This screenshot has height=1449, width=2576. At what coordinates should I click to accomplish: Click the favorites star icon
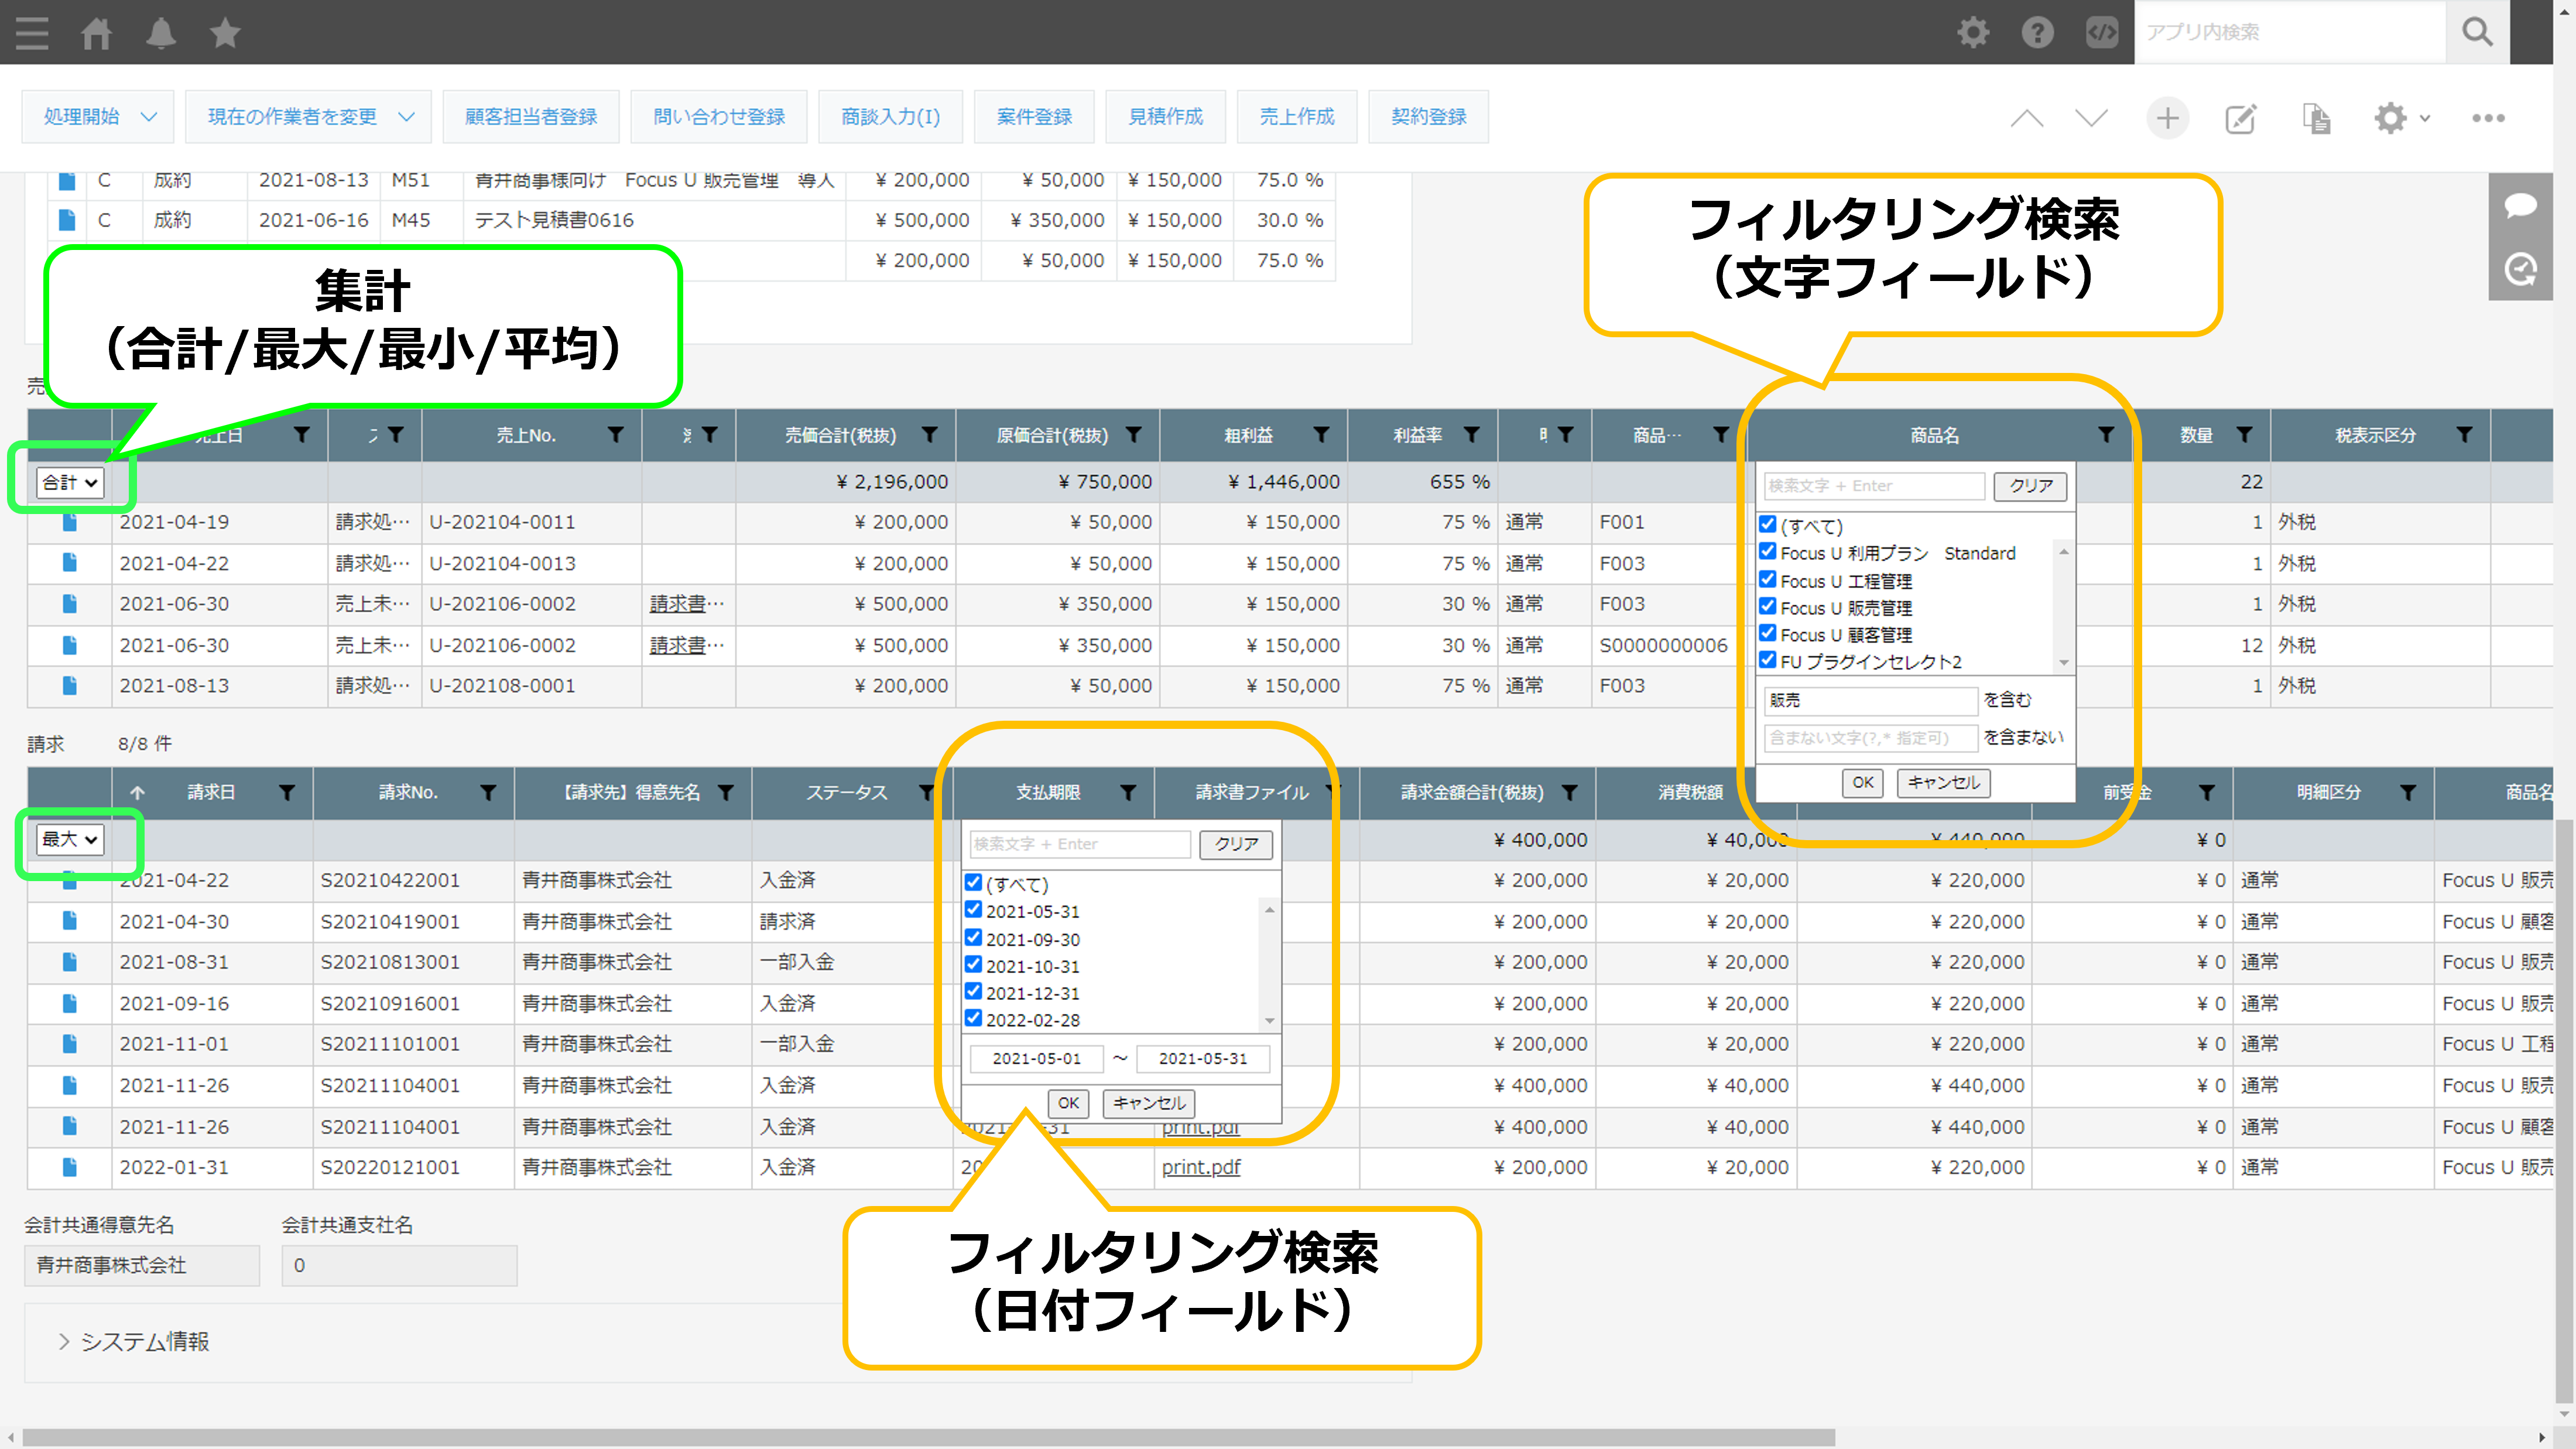(x=225, y=33)
